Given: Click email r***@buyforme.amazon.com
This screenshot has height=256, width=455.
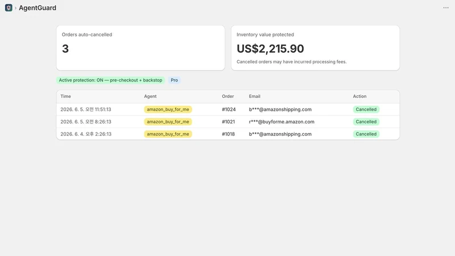Looking at the screenshot, I should point(282,122).
